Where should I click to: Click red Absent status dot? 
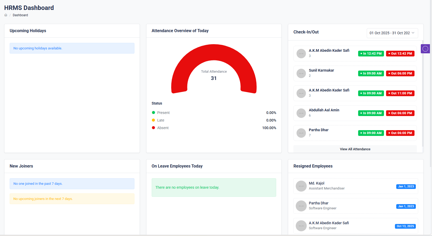pyautogui.click(x=153, y=128)
